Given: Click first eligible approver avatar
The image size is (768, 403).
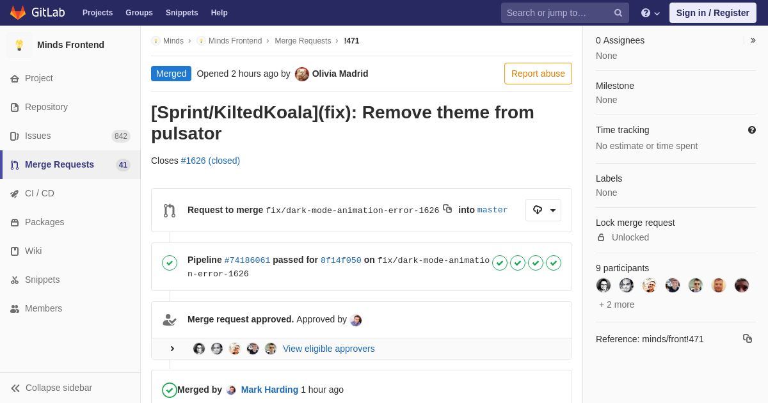Looking at the screenshot, I should tap(199, 349).
